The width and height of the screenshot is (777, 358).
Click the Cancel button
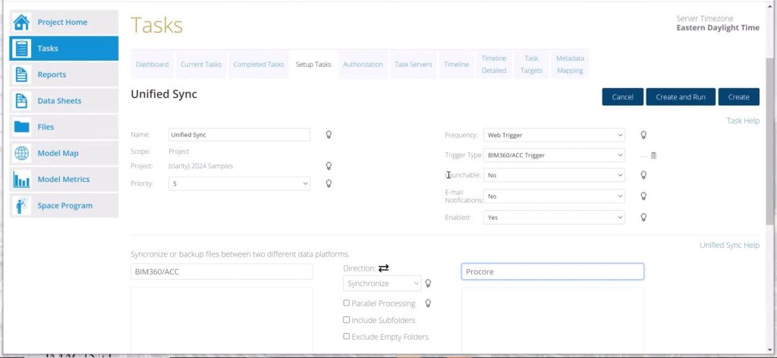coord(622,97)
